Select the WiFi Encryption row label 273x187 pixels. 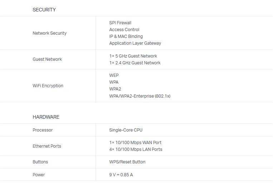point(48,86)
